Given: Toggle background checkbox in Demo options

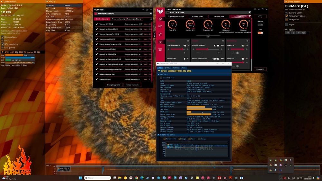Looking at the screenshot, I should coord(287,20).
